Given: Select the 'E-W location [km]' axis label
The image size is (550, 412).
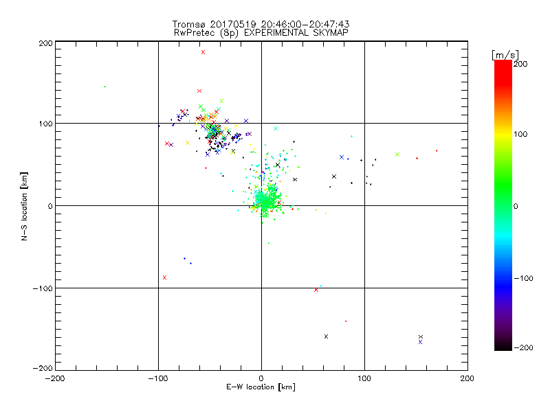Looking at the screenshot, I should point(261,387).
